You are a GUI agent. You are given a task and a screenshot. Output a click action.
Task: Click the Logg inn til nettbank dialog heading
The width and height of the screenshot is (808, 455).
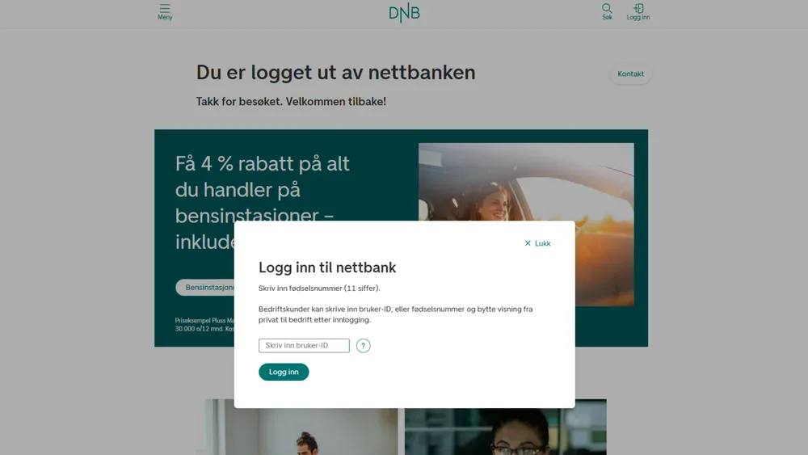(x=327, y=268)
